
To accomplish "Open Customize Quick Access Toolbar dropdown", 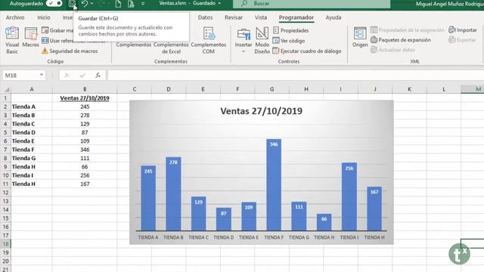I will [x=143, y=4].
